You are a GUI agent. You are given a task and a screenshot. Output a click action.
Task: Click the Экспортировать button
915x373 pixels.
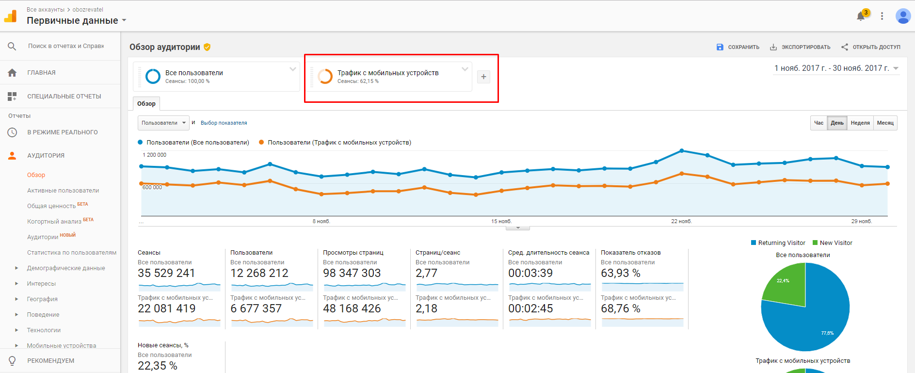[800, 47]
